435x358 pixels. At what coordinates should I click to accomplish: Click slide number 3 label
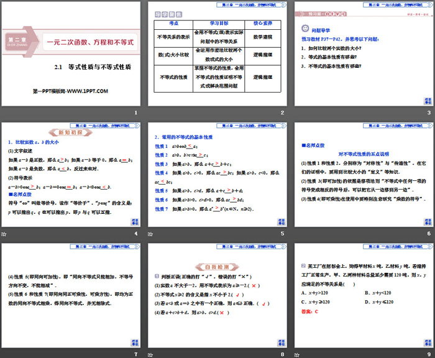[x=429, y=112]
